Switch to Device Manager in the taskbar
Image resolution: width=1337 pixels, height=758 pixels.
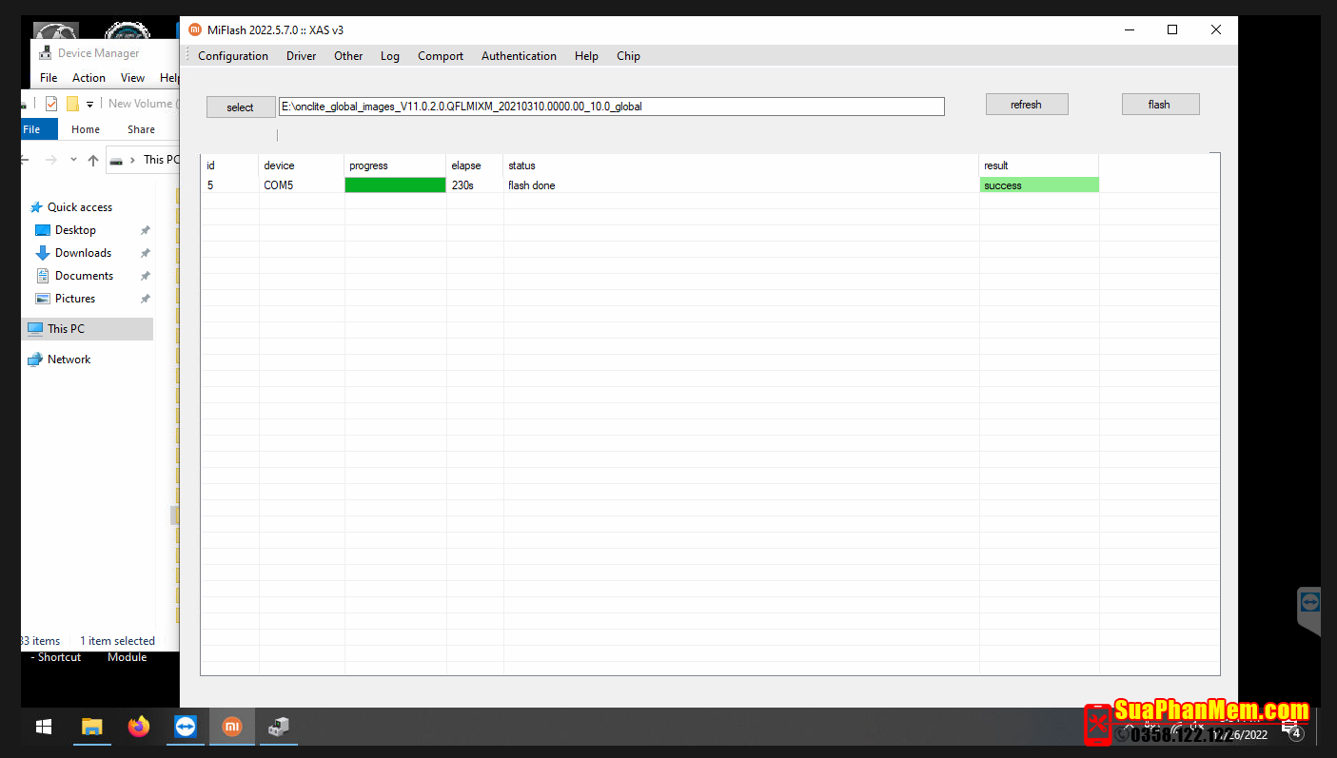point(279,728)
